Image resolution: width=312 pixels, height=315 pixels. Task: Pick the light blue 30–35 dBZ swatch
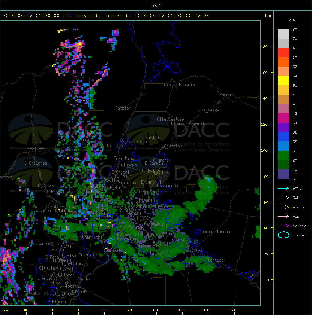pyautogui.click(x=283, y=146)
